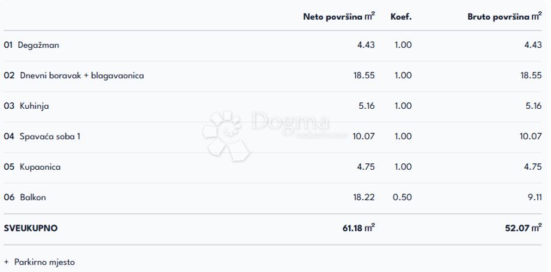Click the 18.55 gross area value
Viewport: 551px width, 272px height.
[531, 75]
